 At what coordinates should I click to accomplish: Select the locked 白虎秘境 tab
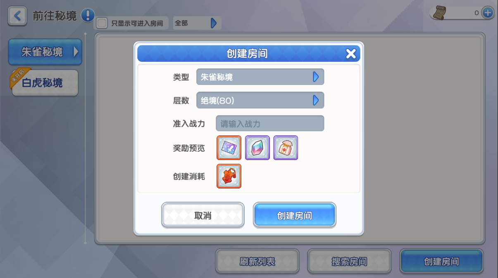point(45,83)
